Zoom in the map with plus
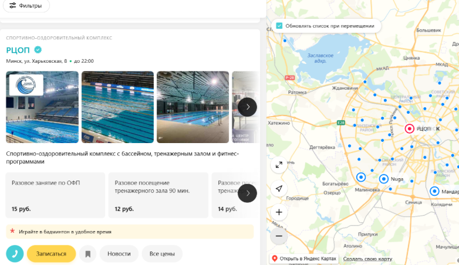 pyautogui.click(x=279, y=212)
